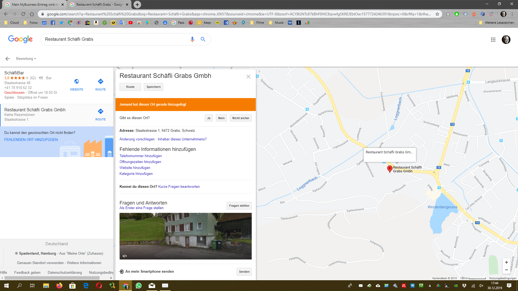Reload the page in Chrome
The width and height of the screenshot is (518, 291).
(x=23, y=14)
